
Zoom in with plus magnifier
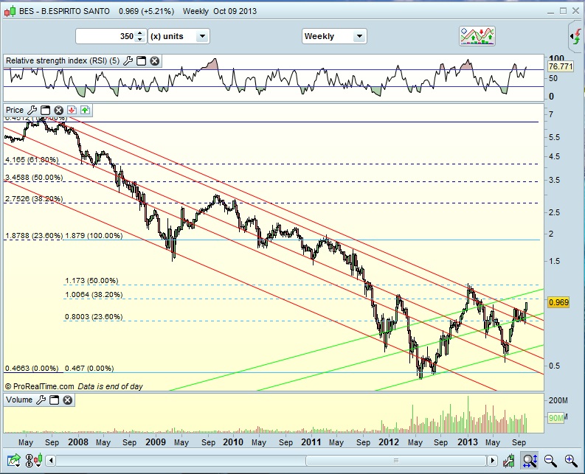(571, 461)
